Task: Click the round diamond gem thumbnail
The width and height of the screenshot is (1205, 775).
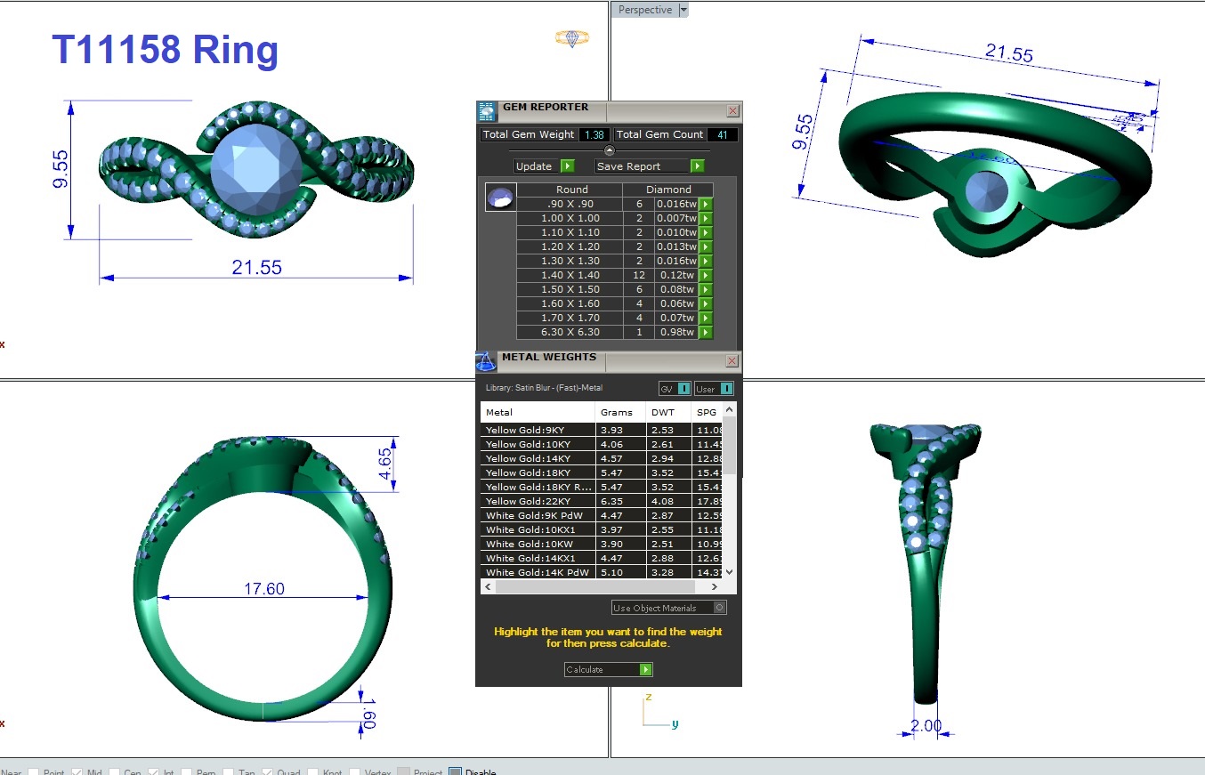Action: click(x=500, y=198)
